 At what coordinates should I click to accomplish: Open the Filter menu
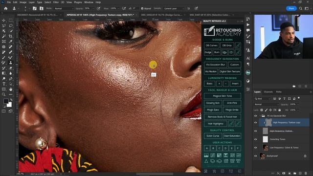click(x=56, y=2)
